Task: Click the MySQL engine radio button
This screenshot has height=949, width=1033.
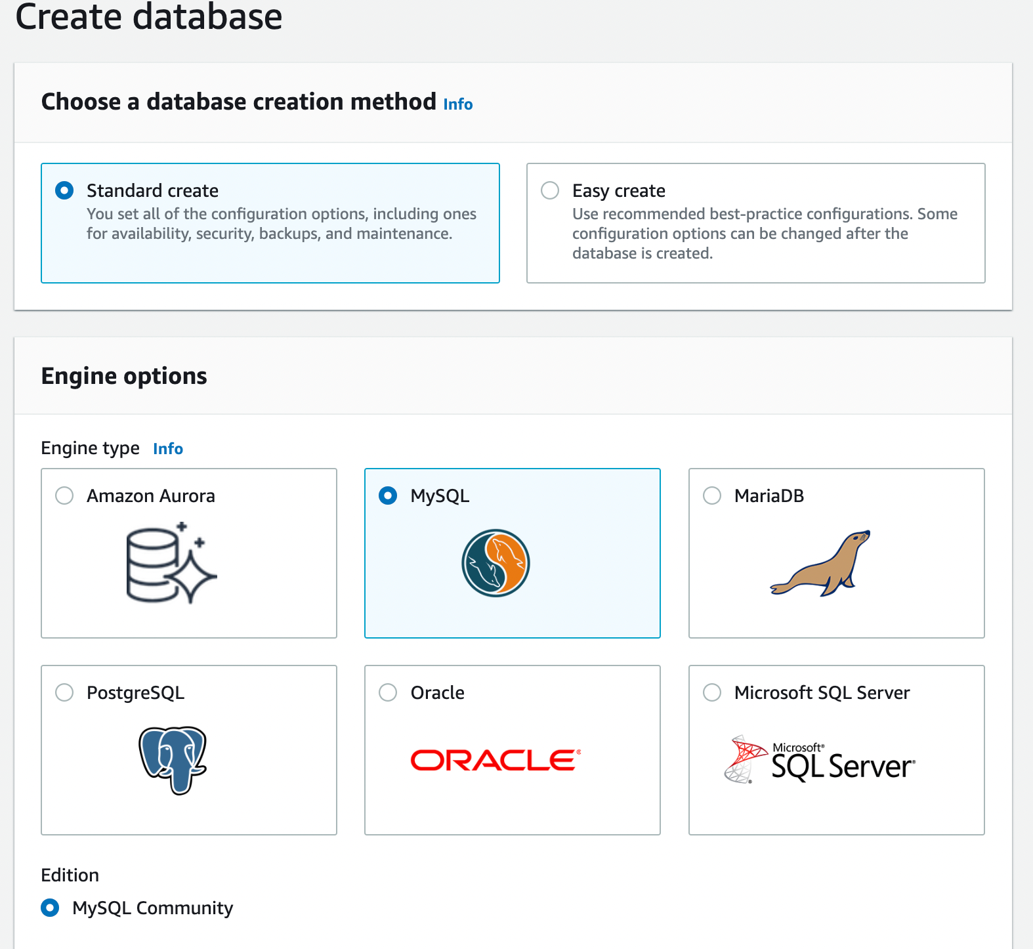Action: point(388,496)
